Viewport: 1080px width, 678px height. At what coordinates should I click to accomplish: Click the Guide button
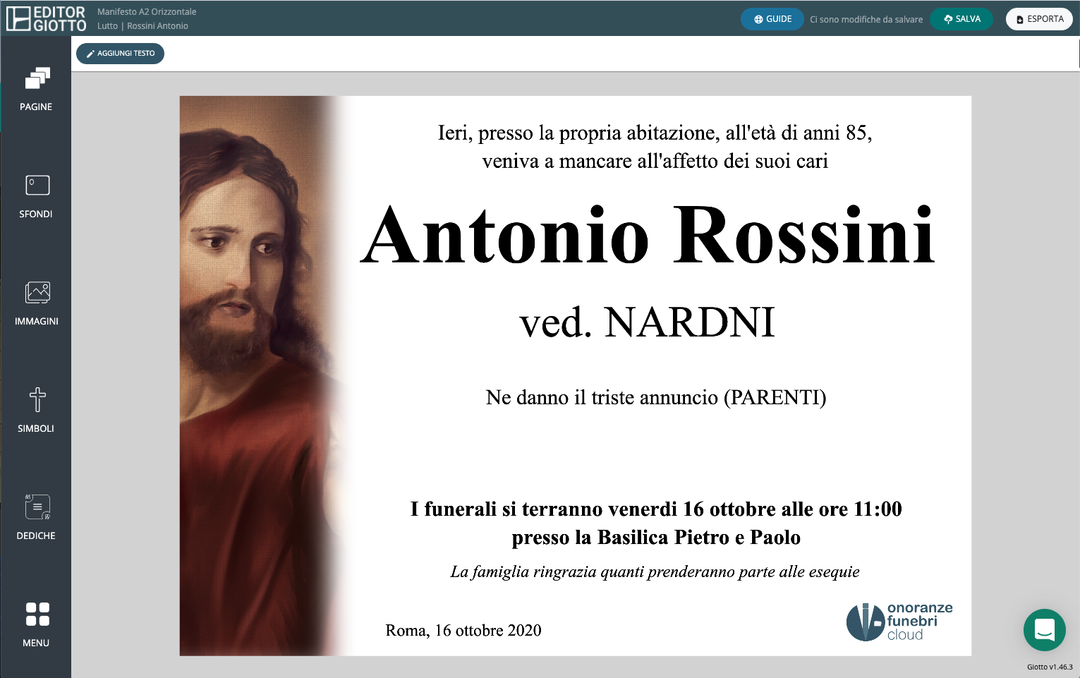772,19
